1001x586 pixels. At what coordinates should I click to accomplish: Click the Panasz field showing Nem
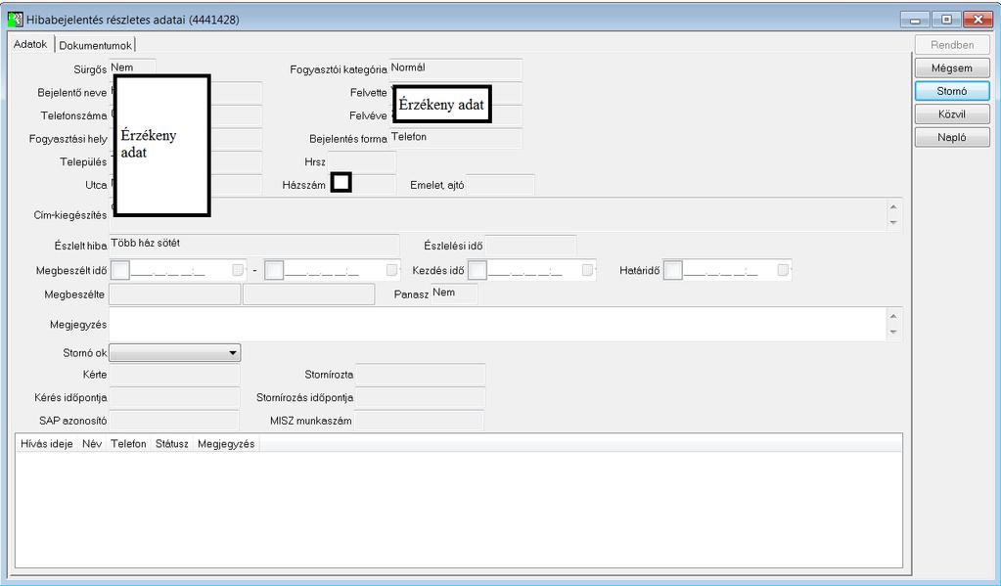click(454, 293)
